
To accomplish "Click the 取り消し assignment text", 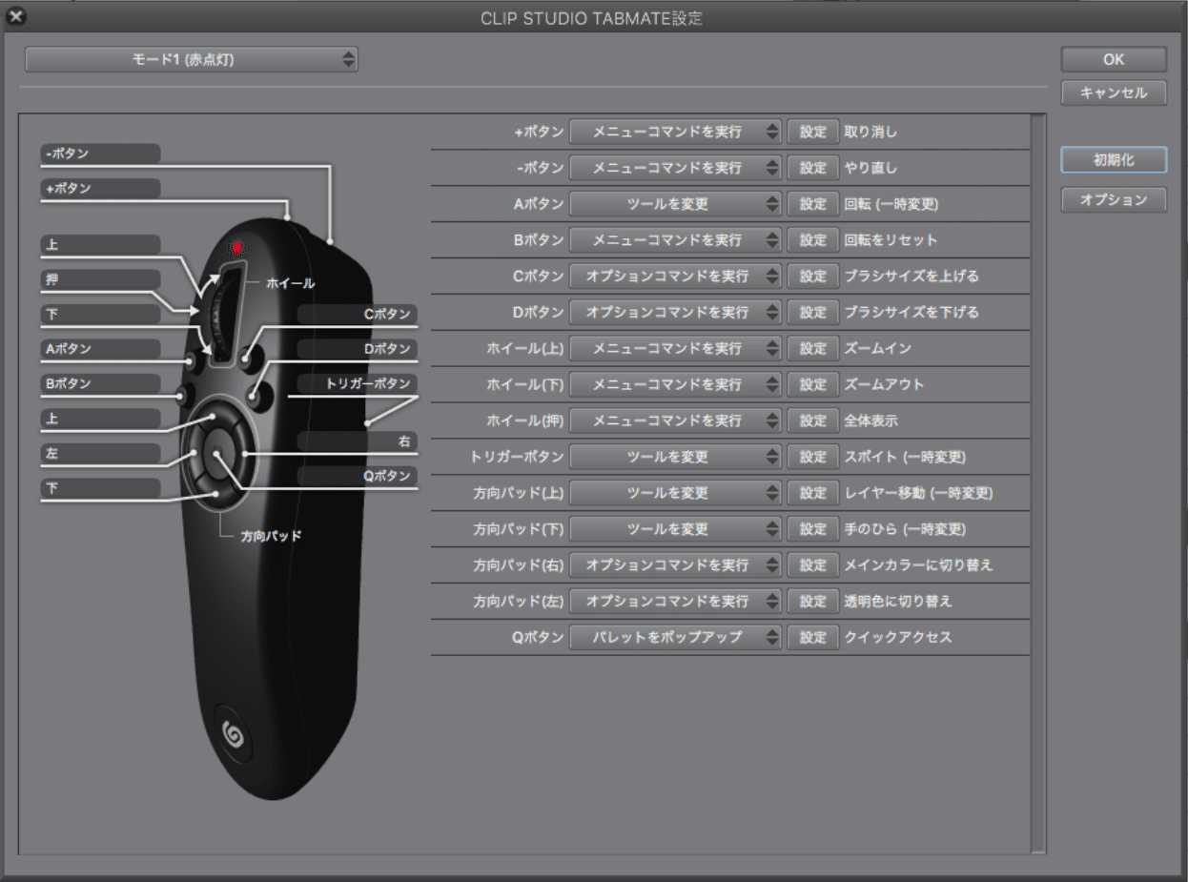I will pyautogui.click(x=871, y=133).
